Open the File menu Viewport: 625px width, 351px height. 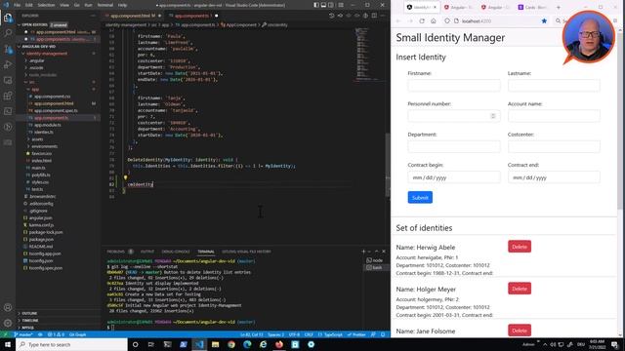coord(18,5)
